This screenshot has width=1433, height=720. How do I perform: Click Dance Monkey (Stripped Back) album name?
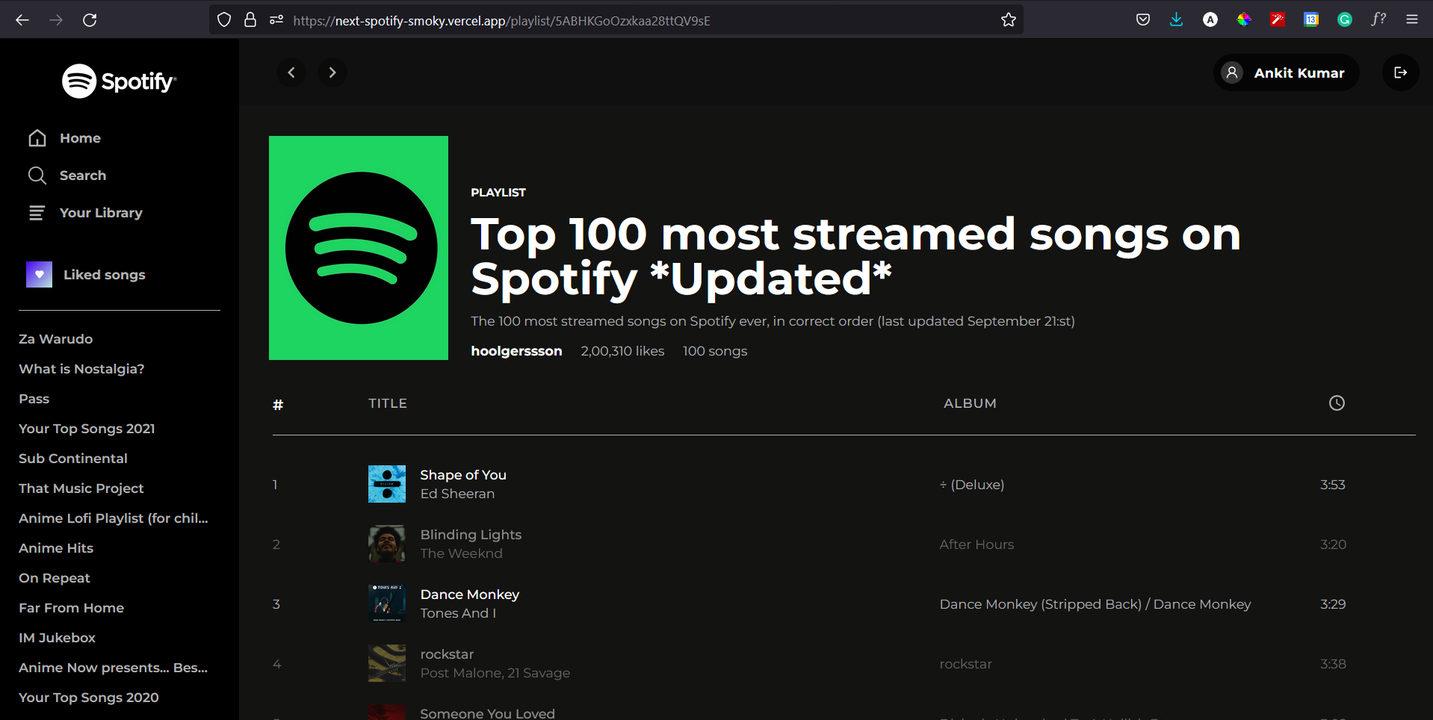point(1095,604)
